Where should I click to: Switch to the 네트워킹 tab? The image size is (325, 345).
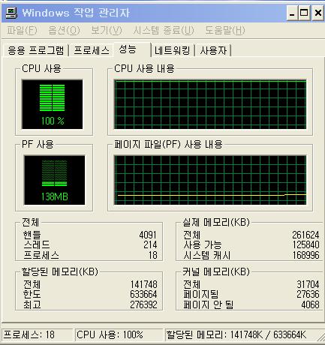pyautogui.click(x=173, y=50)
